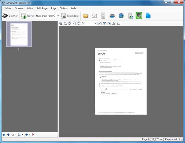
Task: Click the scanned page preview in main view
Action: tap(121, 81)
